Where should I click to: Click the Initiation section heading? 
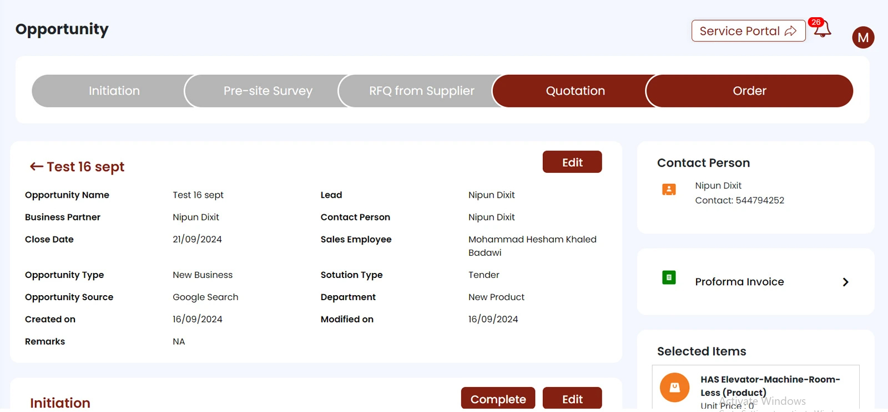(60, 403)
